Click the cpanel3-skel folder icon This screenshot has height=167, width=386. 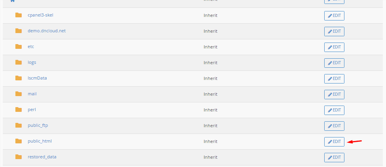point(19,15)
